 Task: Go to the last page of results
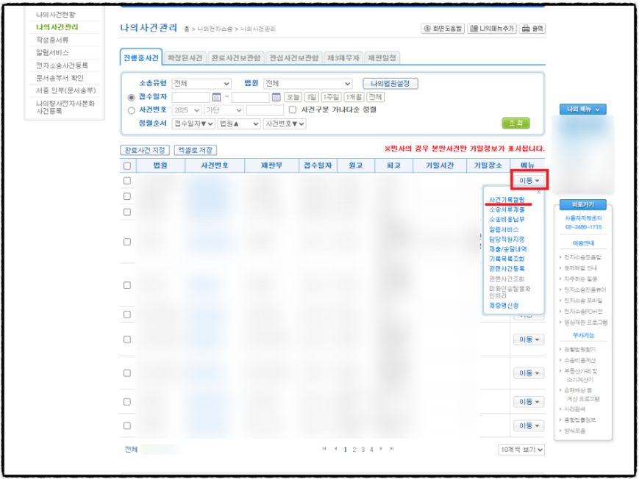pos(392,449)
